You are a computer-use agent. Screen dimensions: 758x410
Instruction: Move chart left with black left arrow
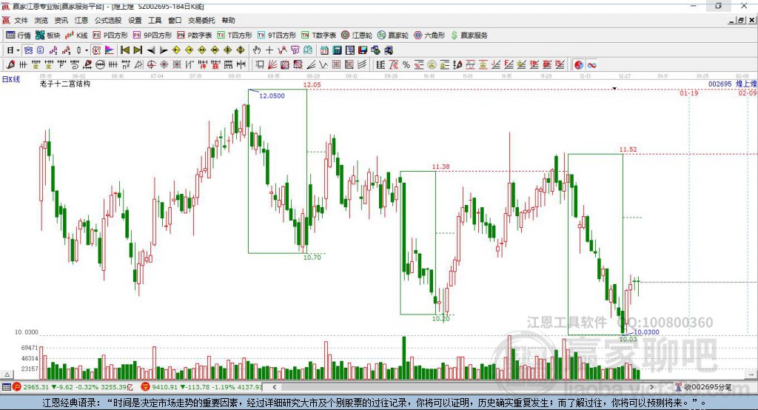151,50
